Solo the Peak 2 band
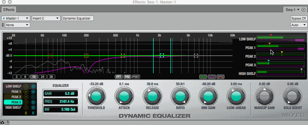Viewport: 308px width, 125px height. [26, 97]
